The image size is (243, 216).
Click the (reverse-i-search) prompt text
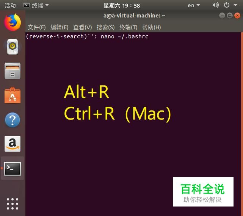[56, 36]
